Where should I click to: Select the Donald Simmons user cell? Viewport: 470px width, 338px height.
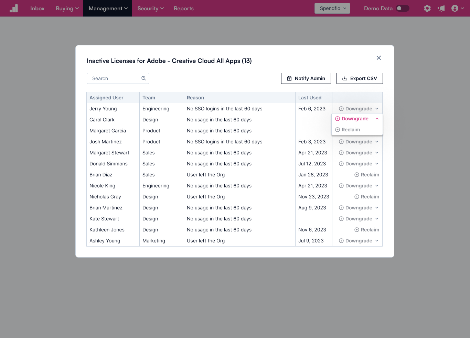tap(113, 164)
